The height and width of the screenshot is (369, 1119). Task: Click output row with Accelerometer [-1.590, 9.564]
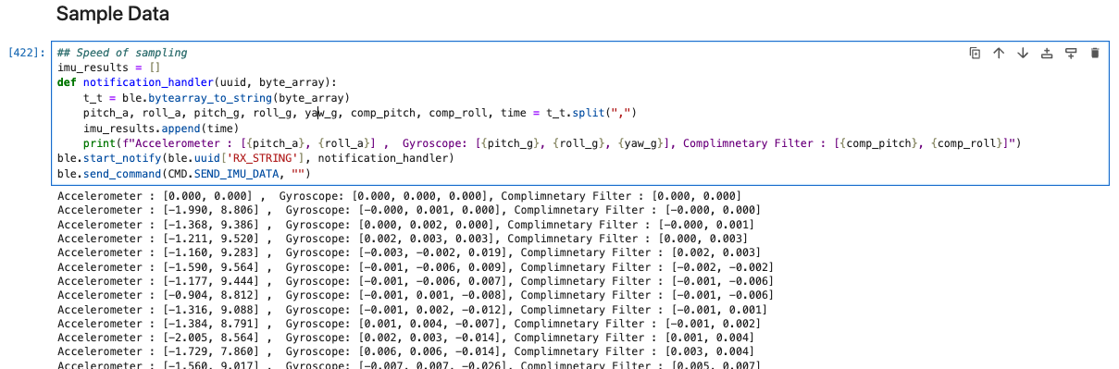[416, 267]
